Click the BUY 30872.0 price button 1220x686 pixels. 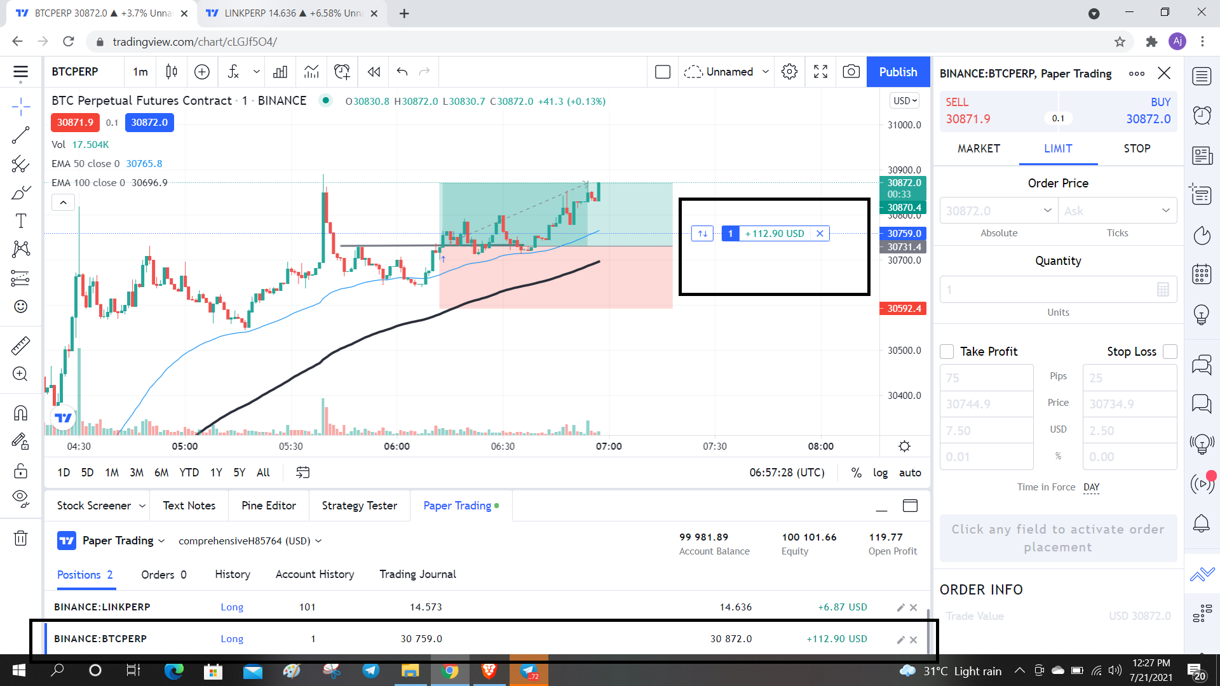[1118, 111]
